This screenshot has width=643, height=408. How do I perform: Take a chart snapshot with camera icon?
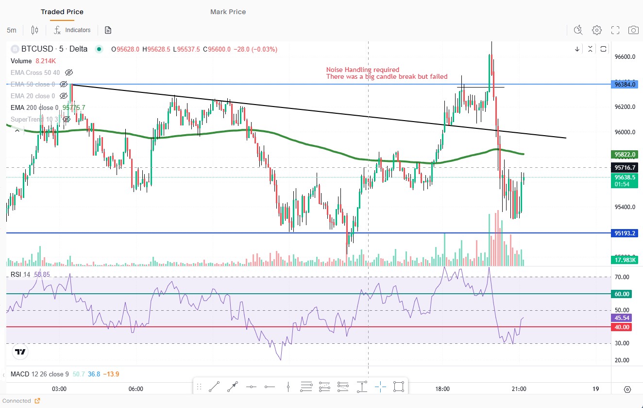tap(633, 30)
